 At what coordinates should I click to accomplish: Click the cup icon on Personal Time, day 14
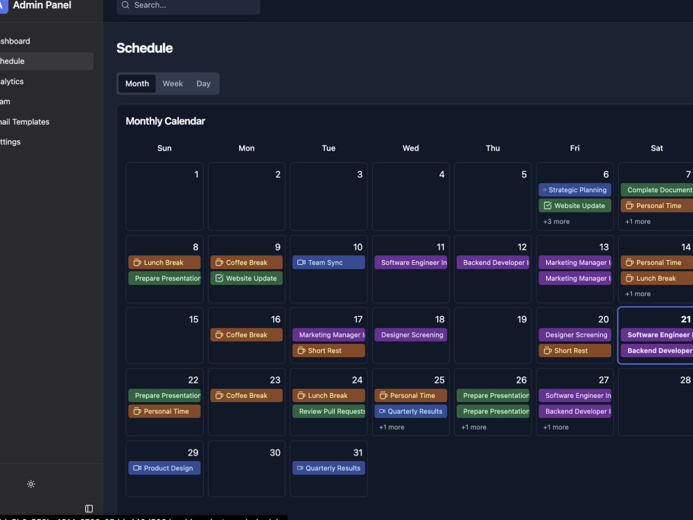630,262
